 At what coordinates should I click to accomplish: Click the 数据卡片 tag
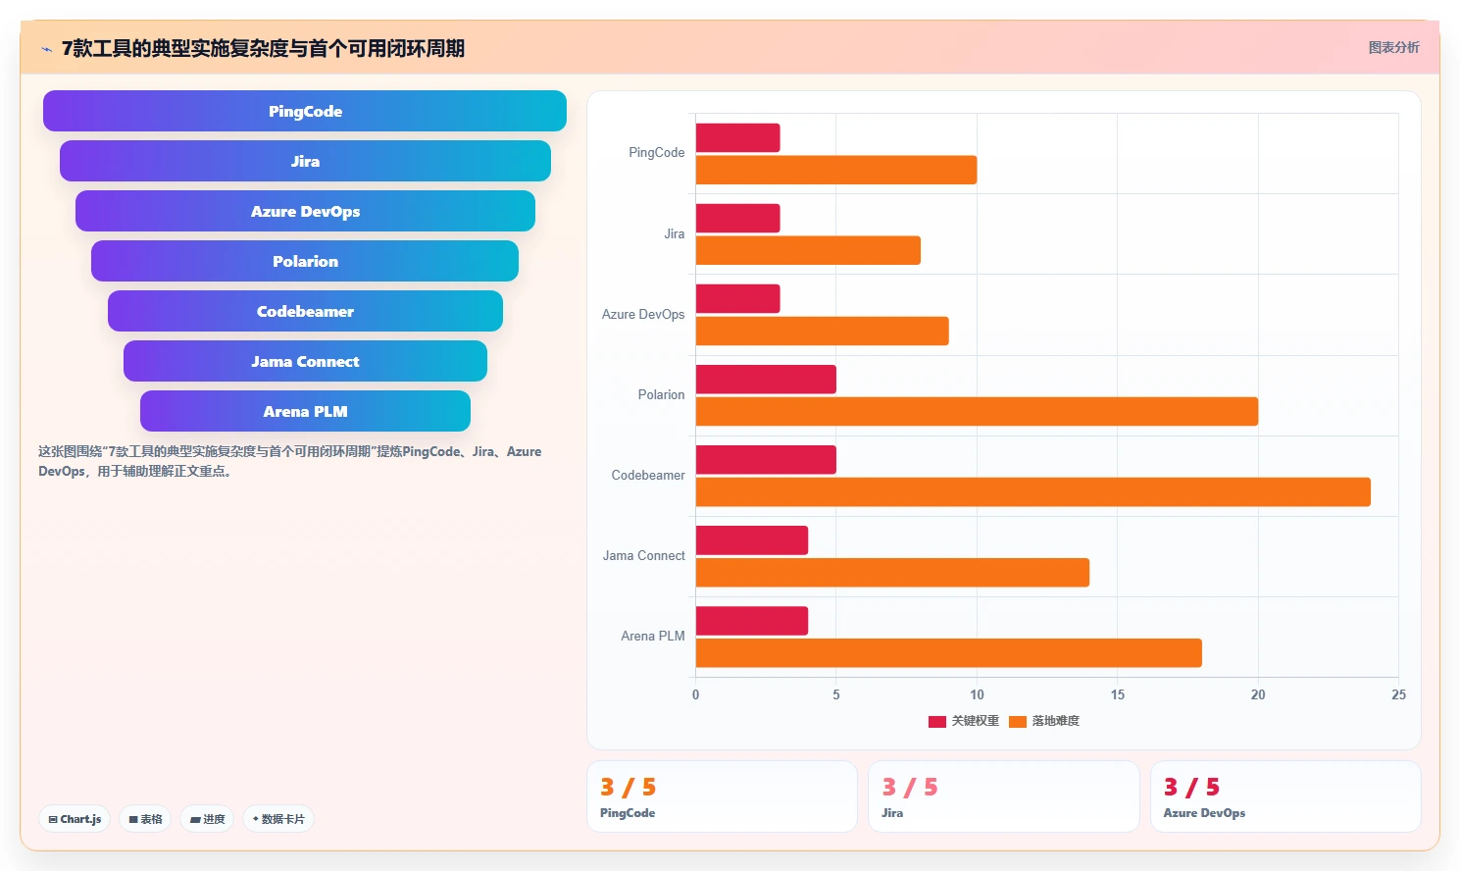(278, 819)
